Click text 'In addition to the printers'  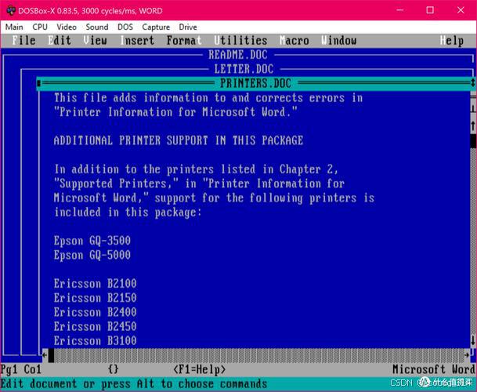(134, 169)
